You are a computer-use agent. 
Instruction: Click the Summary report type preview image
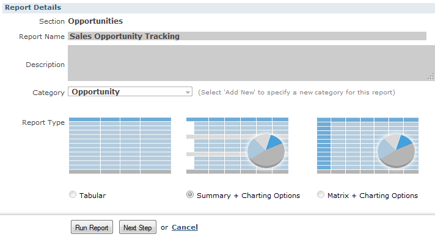(237, 146)
